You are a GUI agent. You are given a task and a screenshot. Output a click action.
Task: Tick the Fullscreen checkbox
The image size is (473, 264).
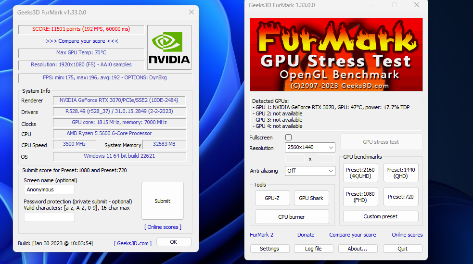tap(288, 138)
